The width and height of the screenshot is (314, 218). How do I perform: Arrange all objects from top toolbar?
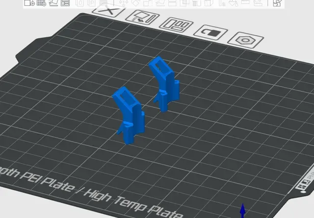click(65, 3)
